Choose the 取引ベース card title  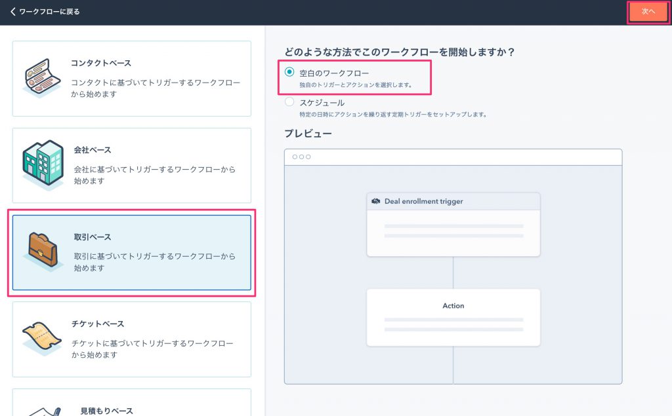pyautogui.click(x=92, y=236)
